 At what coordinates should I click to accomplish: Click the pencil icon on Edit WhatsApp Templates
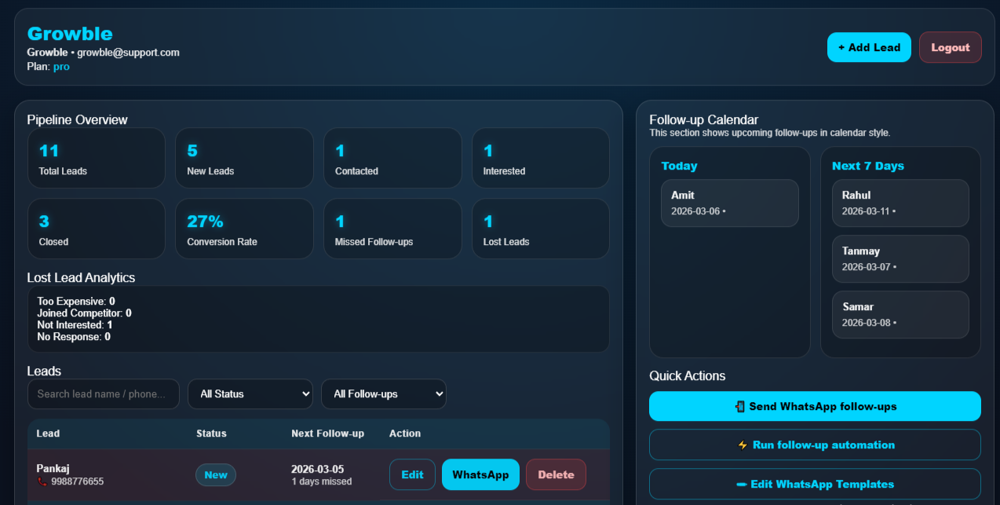pos(742,485)
